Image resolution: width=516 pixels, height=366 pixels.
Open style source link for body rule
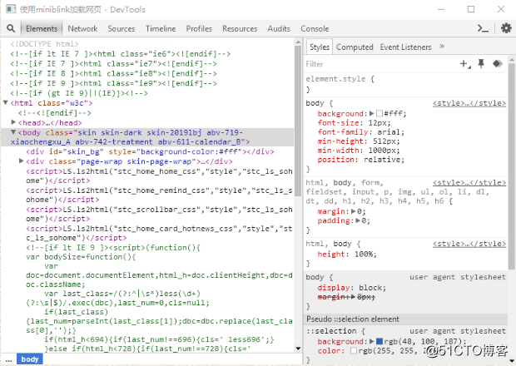pyautogui.click(x=469, y=103)
